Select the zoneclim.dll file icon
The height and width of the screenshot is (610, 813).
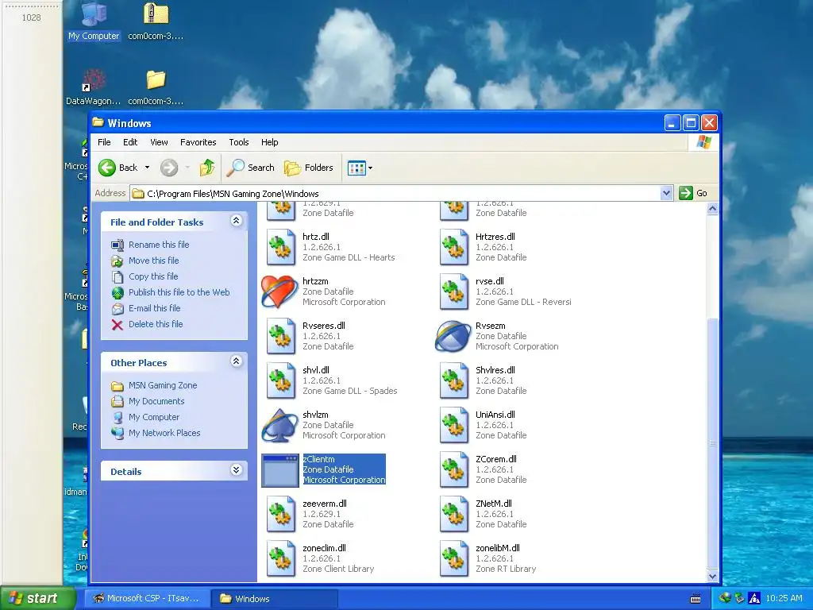[280, 558]
